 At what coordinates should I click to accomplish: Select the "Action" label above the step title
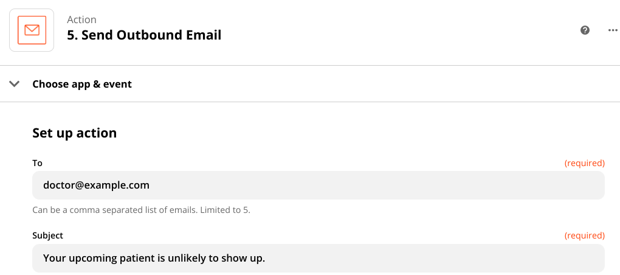[81, 19]
